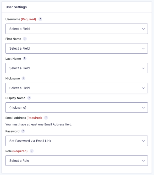This screenshot has width=154, height=175.
Task: Open the Last Name field dropdown
Action: pos(77,68)
